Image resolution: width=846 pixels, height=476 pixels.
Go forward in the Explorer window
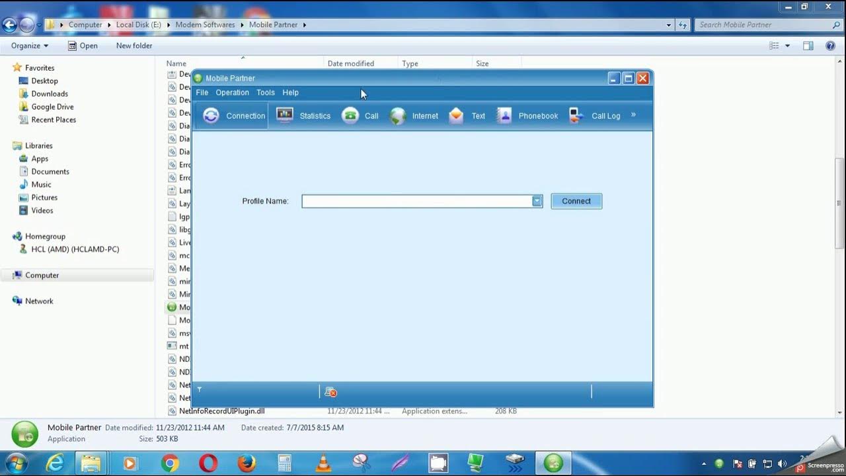(26, 25)
